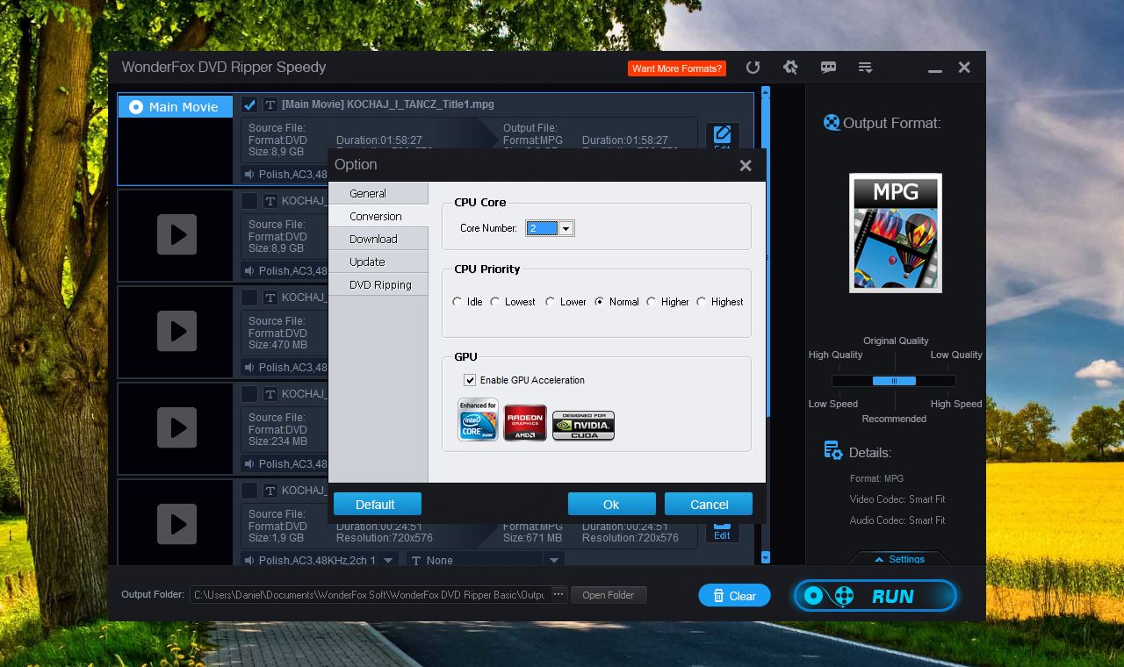Click the Output Folder path field
Viewport: 1124px width, 667px height.
coord(370,594)
